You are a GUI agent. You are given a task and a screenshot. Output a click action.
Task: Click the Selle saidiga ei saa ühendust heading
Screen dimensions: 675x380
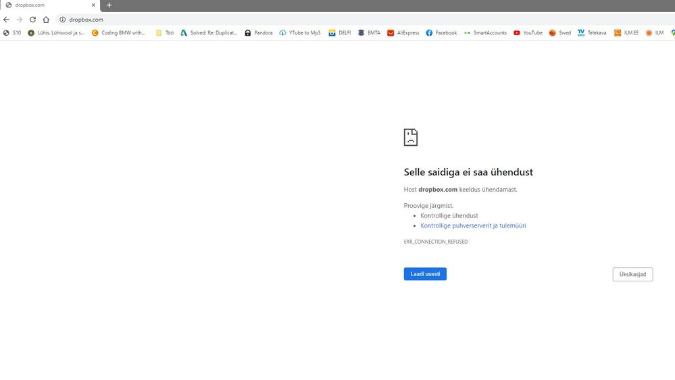[x=468, y=172]
